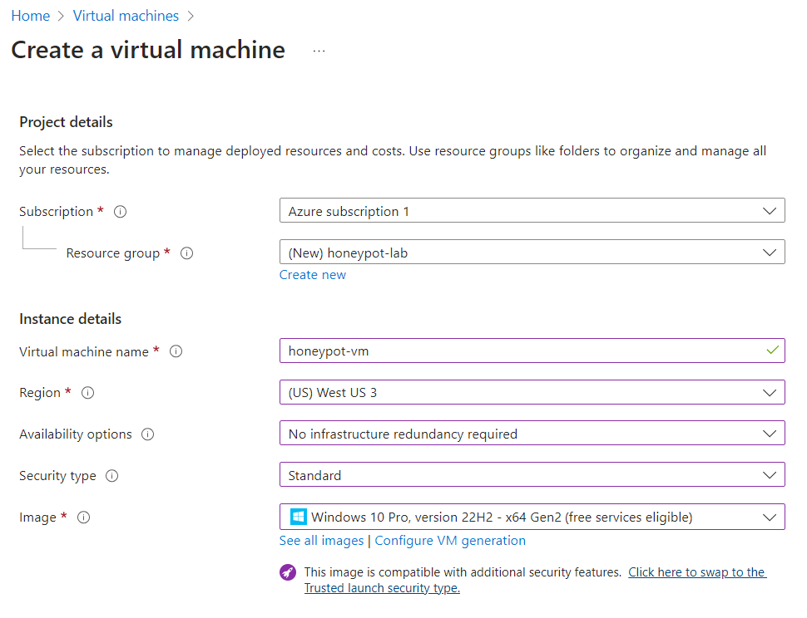Image resolution: width=807 pixels, height=618 pixels.
Task: Open the Subscription dropdown
Action: pyautogui.click(x=770, y=210)
